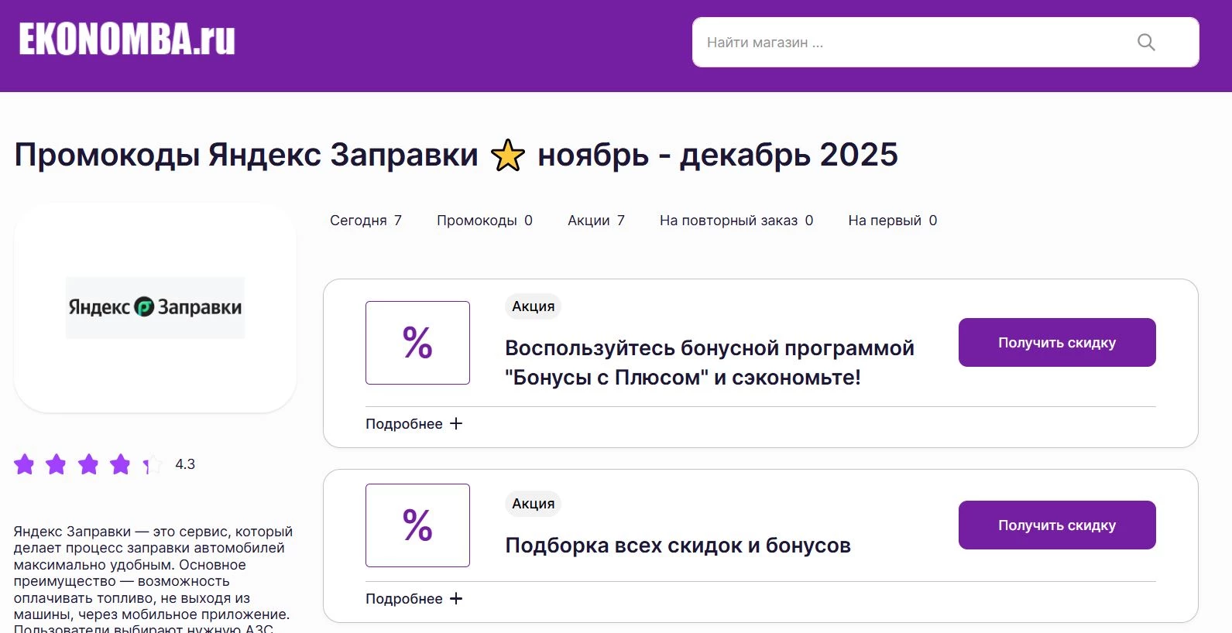The image size is (1232, 633).
Task: Get discount for "Подборка всех скидок и бонусов"
Action: pyautogui.click(x=1057, y=525)
